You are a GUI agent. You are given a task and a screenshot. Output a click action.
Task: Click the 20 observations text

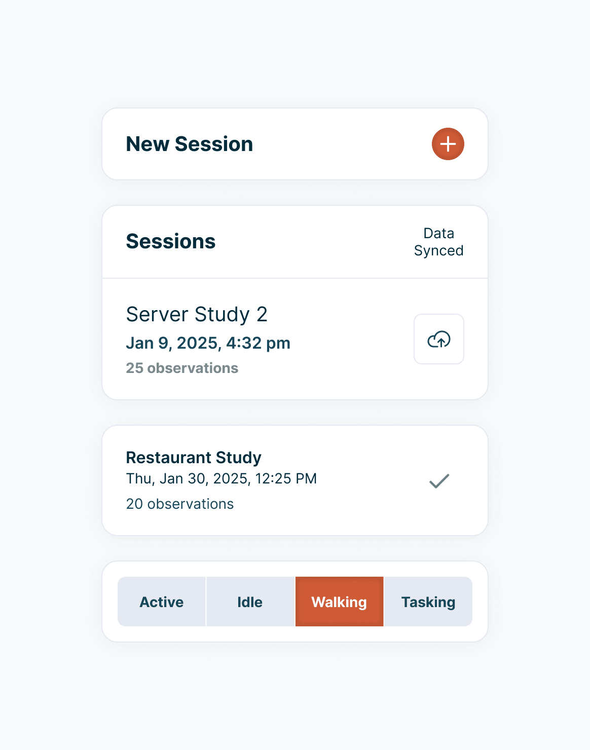pyautogui.click(x=180, y=504)
